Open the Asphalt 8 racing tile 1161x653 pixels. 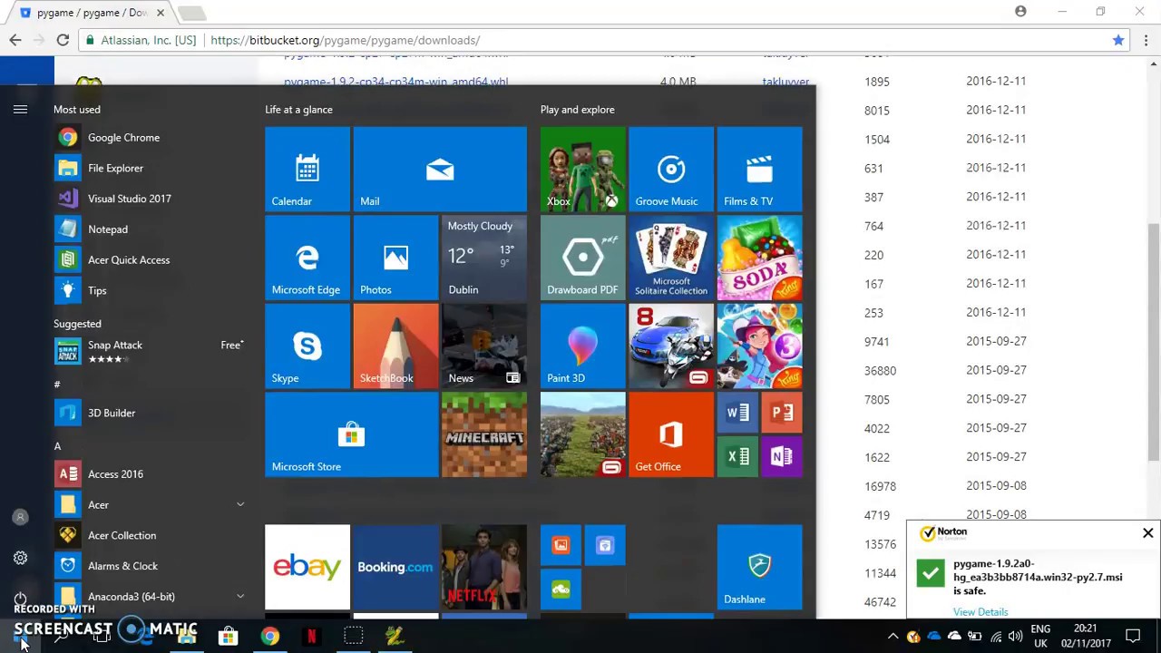[x=671, y=346]
